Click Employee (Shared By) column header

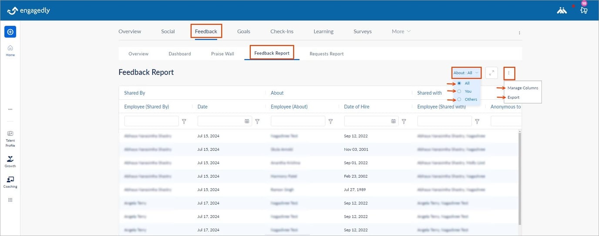tap(146, 107)
